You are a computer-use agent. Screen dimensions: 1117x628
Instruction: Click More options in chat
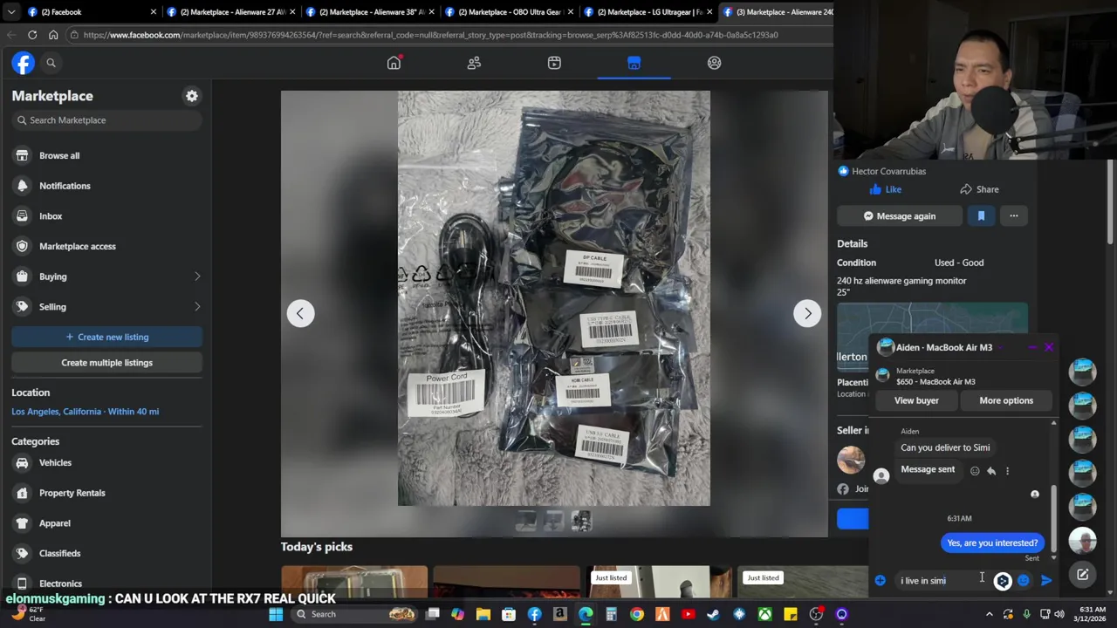pyautogui.click(x=1006, y=400)
